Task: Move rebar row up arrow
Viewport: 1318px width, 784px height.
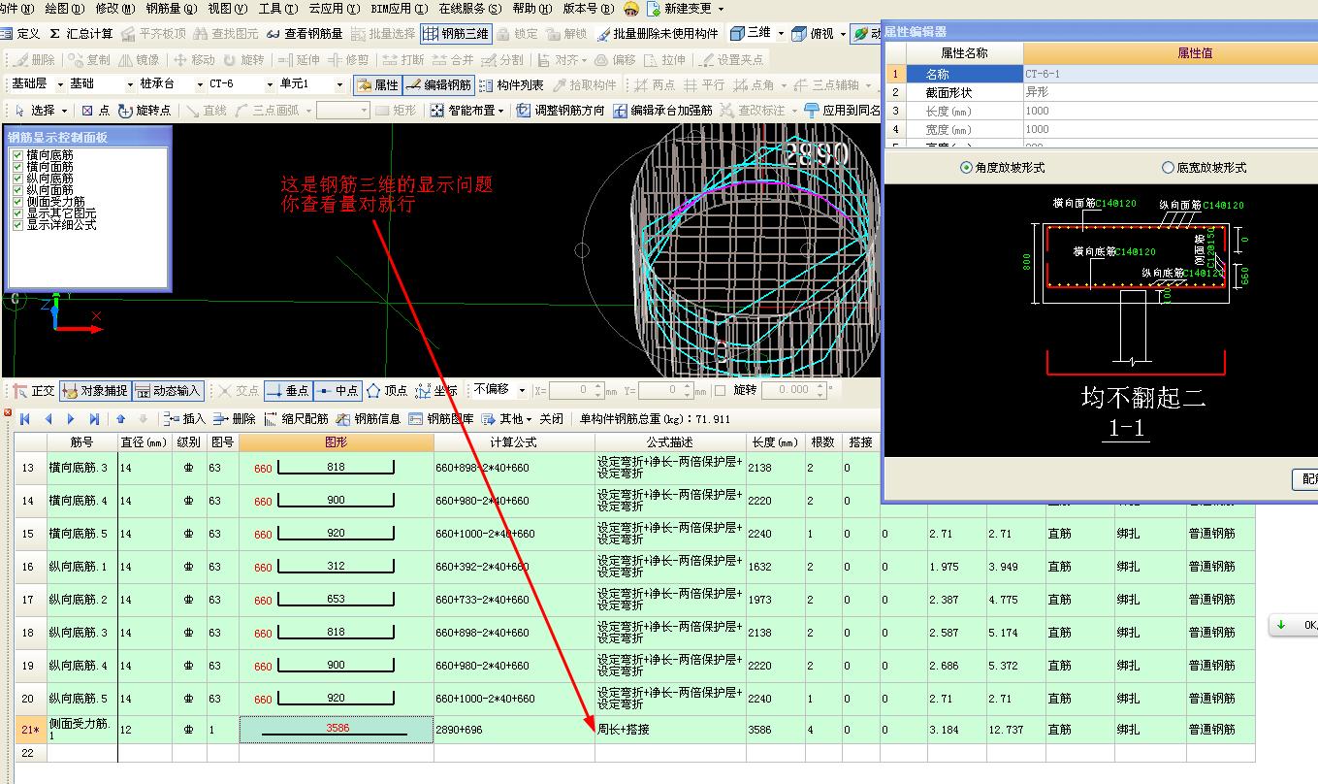Action: click(x=121, y=419)
